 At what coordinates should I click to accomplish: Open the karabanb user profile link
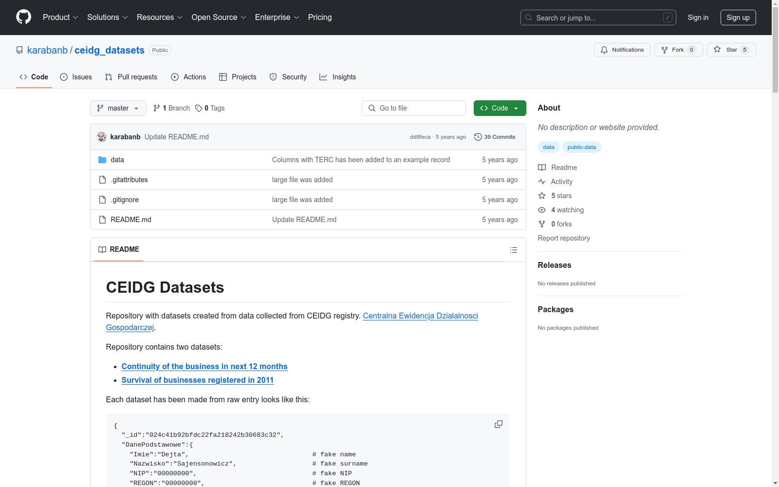[47, 50]
